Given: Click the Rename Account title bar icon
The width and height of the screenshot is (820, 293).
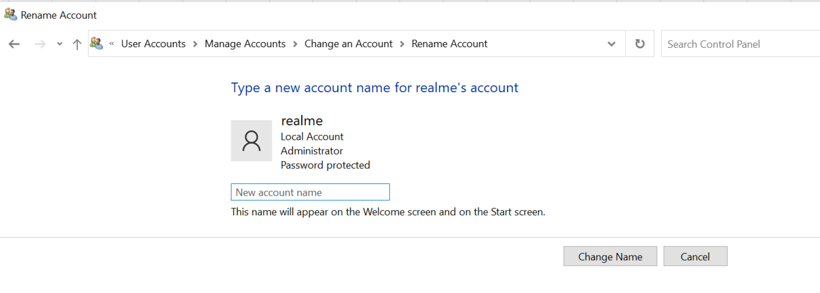Looking at the screenshot, I should 10,15.
